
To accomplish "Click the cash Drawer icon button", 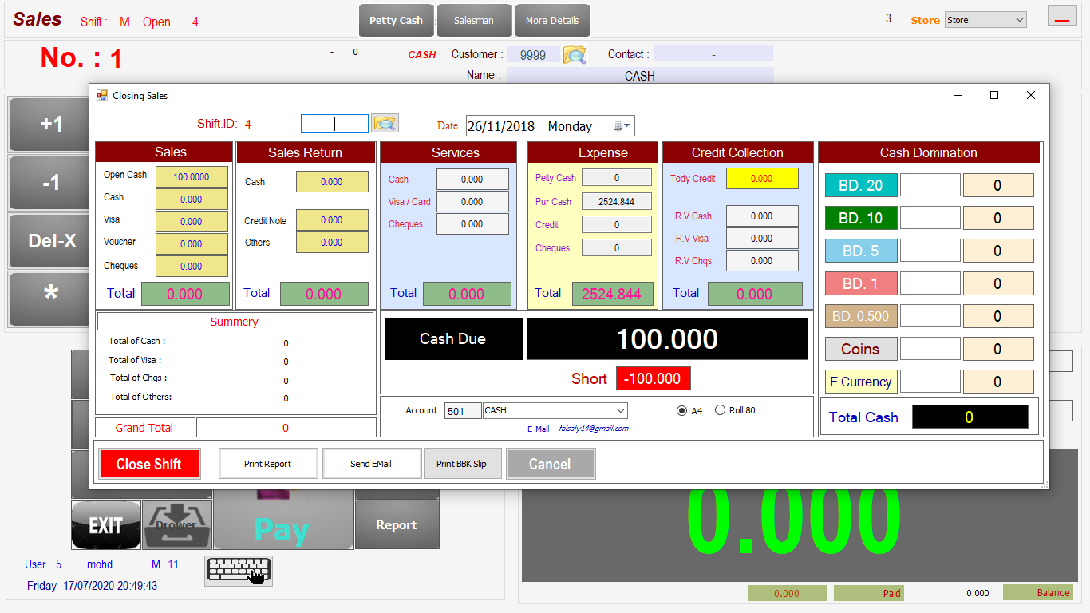I will click(176, 524).
